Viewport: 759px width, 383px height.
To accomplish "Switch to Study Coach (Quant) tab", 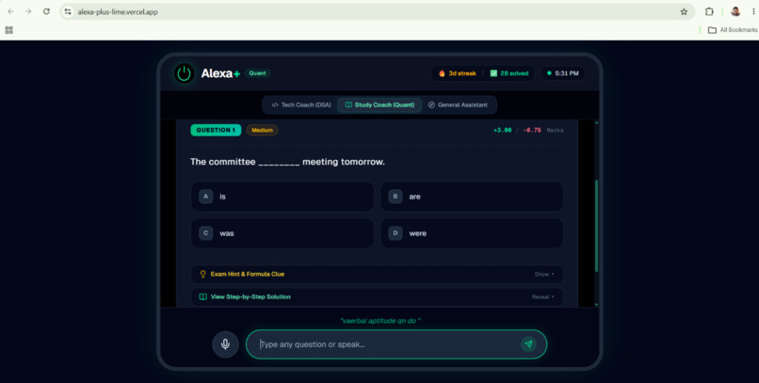I will pos(379,105).
